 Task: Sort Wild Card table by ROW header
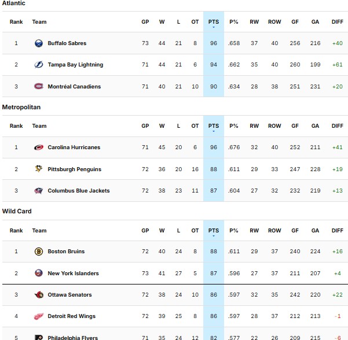click(x=274, y=230)
